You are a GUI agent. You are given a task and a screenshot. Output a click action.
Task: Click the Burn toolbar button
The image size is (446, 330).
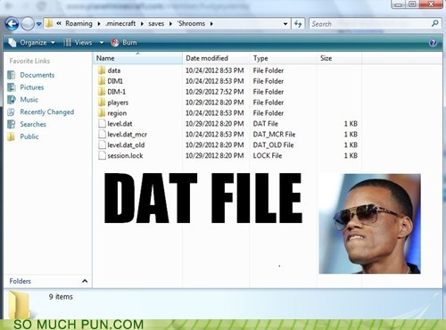click(124, 43)
